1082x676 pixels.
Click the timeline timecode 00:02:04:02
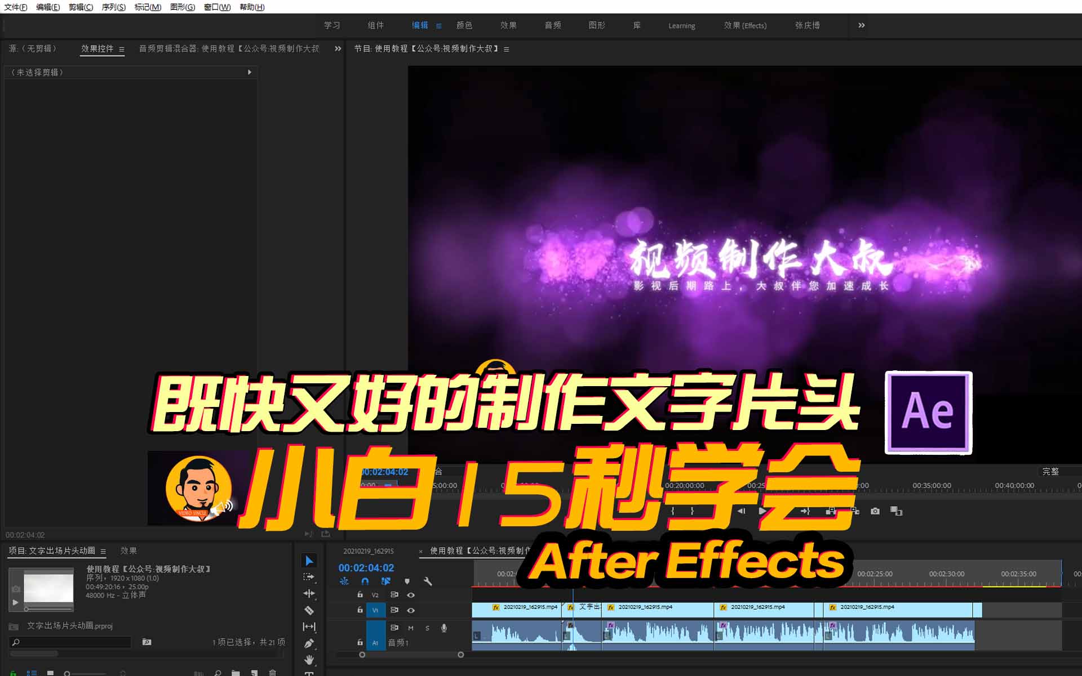[366, 568]
